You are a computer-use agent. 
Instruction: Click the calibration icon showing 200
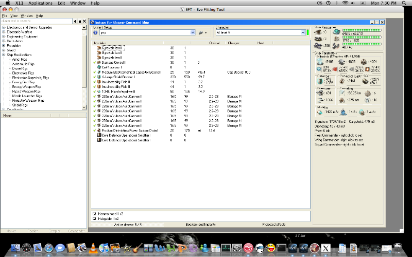[318, 46]
